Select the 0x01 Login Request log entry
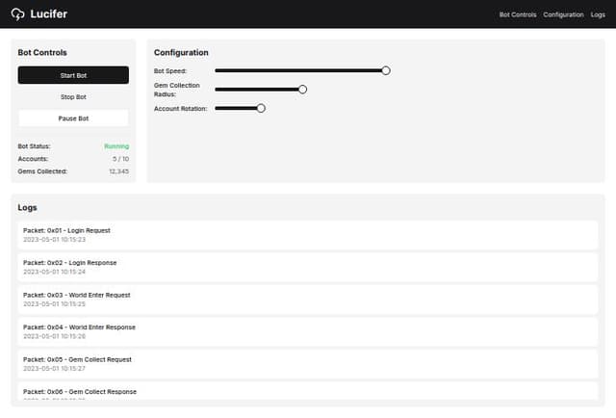This screenshot has width=616, height=418. [x=308, y=235]
